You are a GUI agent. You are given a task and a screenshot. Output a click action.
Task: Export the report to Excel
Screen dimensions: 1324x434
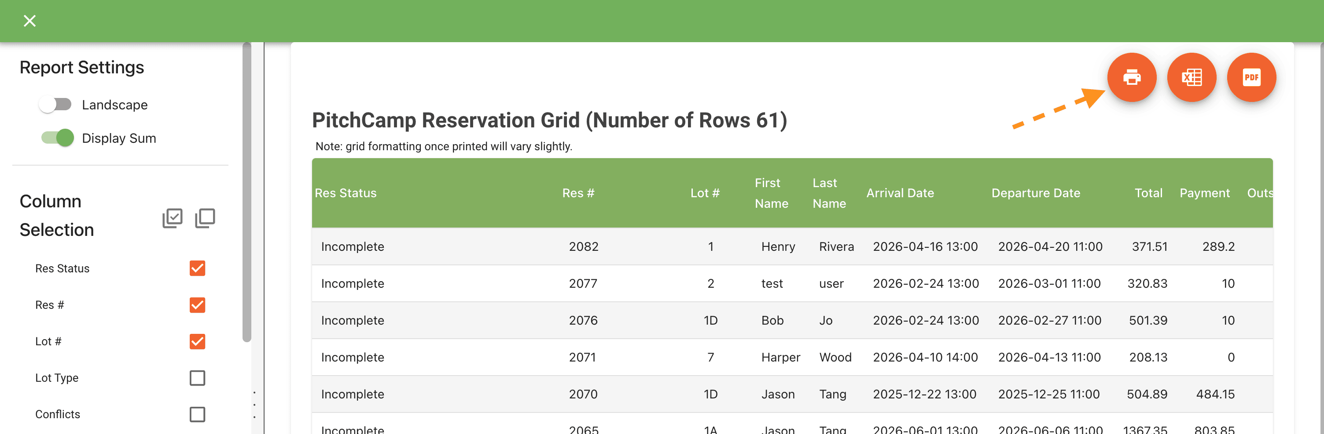pos(1191,77)
